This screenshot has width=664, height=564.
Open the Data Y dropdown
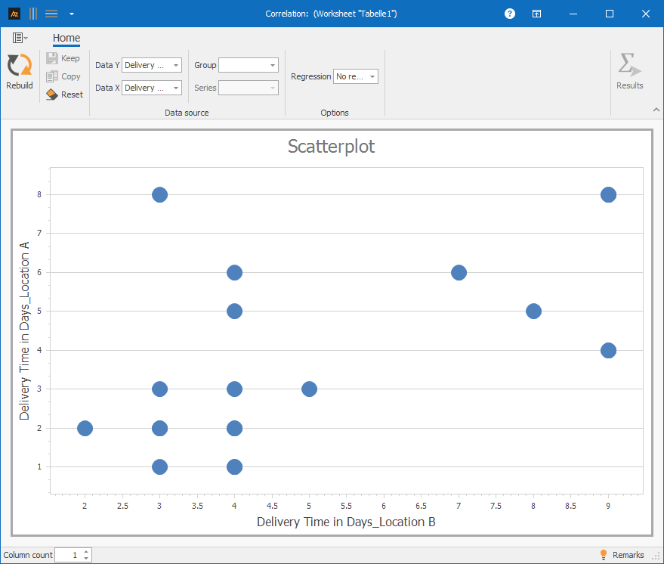[x=176, y=66]
